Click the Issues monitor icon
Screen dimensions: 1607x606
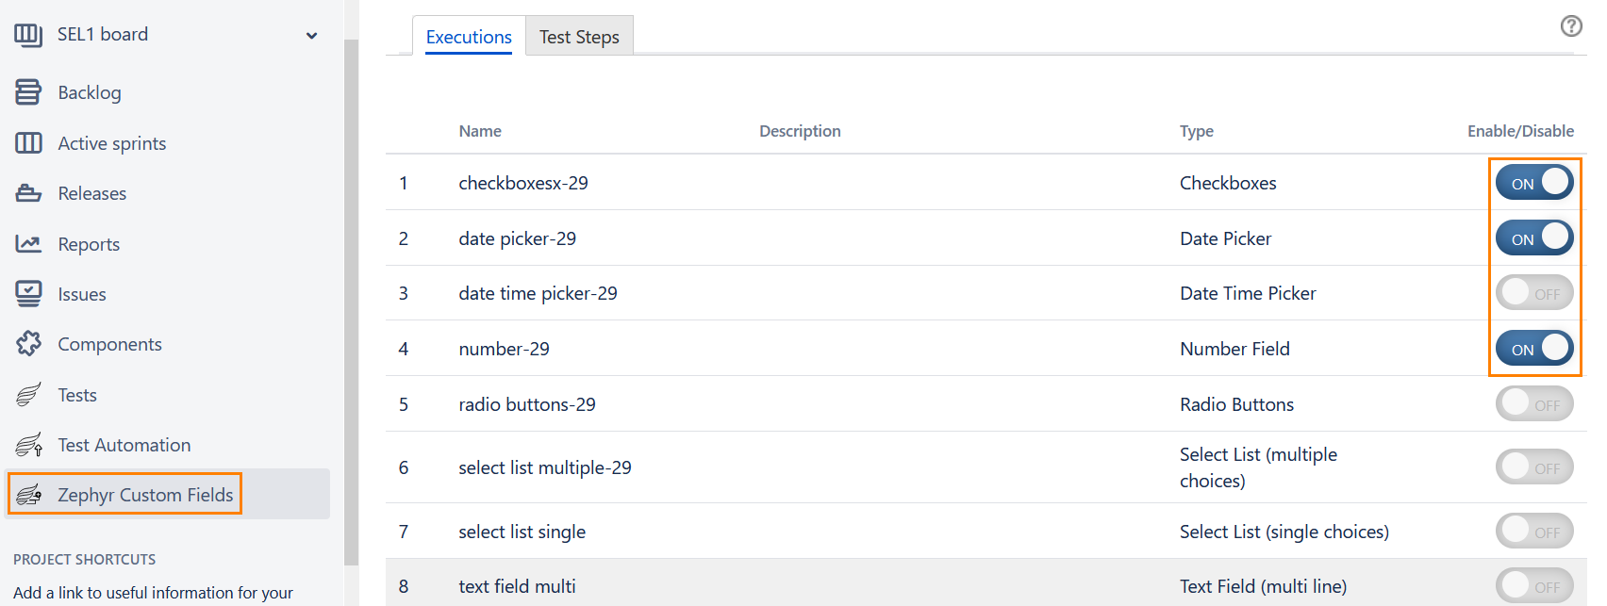pos(28,294)
